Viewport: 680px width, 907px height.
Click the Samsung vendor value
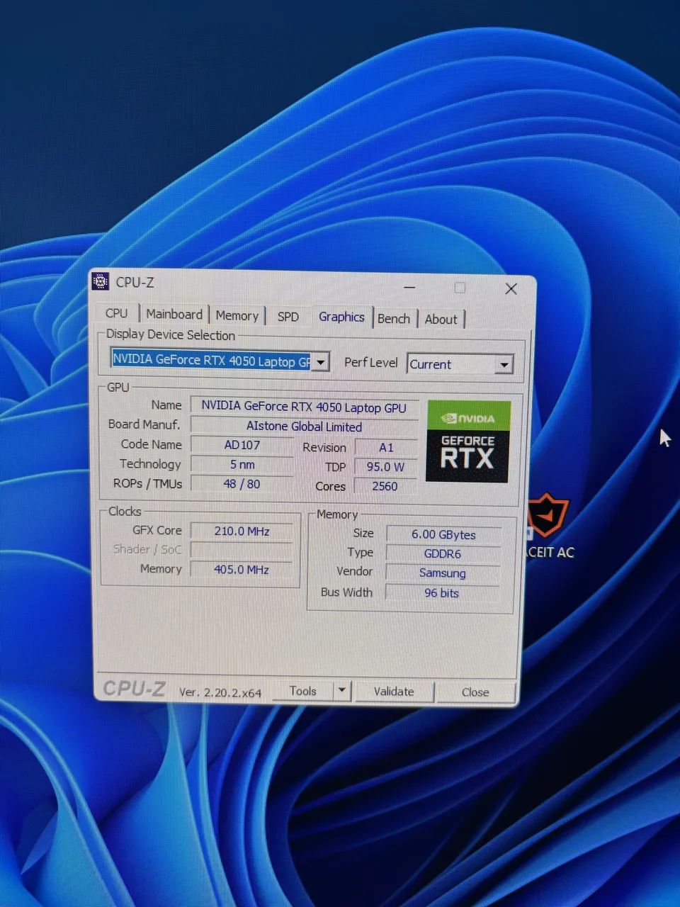tap(443, 573)
